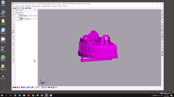
Task: Click the four-arrow expand icon in bottom toolbar
Action: tap(56, 87)
